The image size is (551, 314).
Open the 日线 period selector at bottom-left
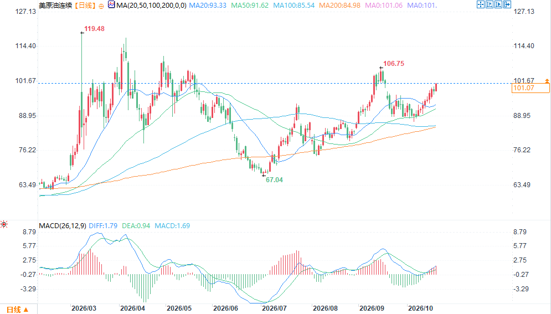(17, 310)
